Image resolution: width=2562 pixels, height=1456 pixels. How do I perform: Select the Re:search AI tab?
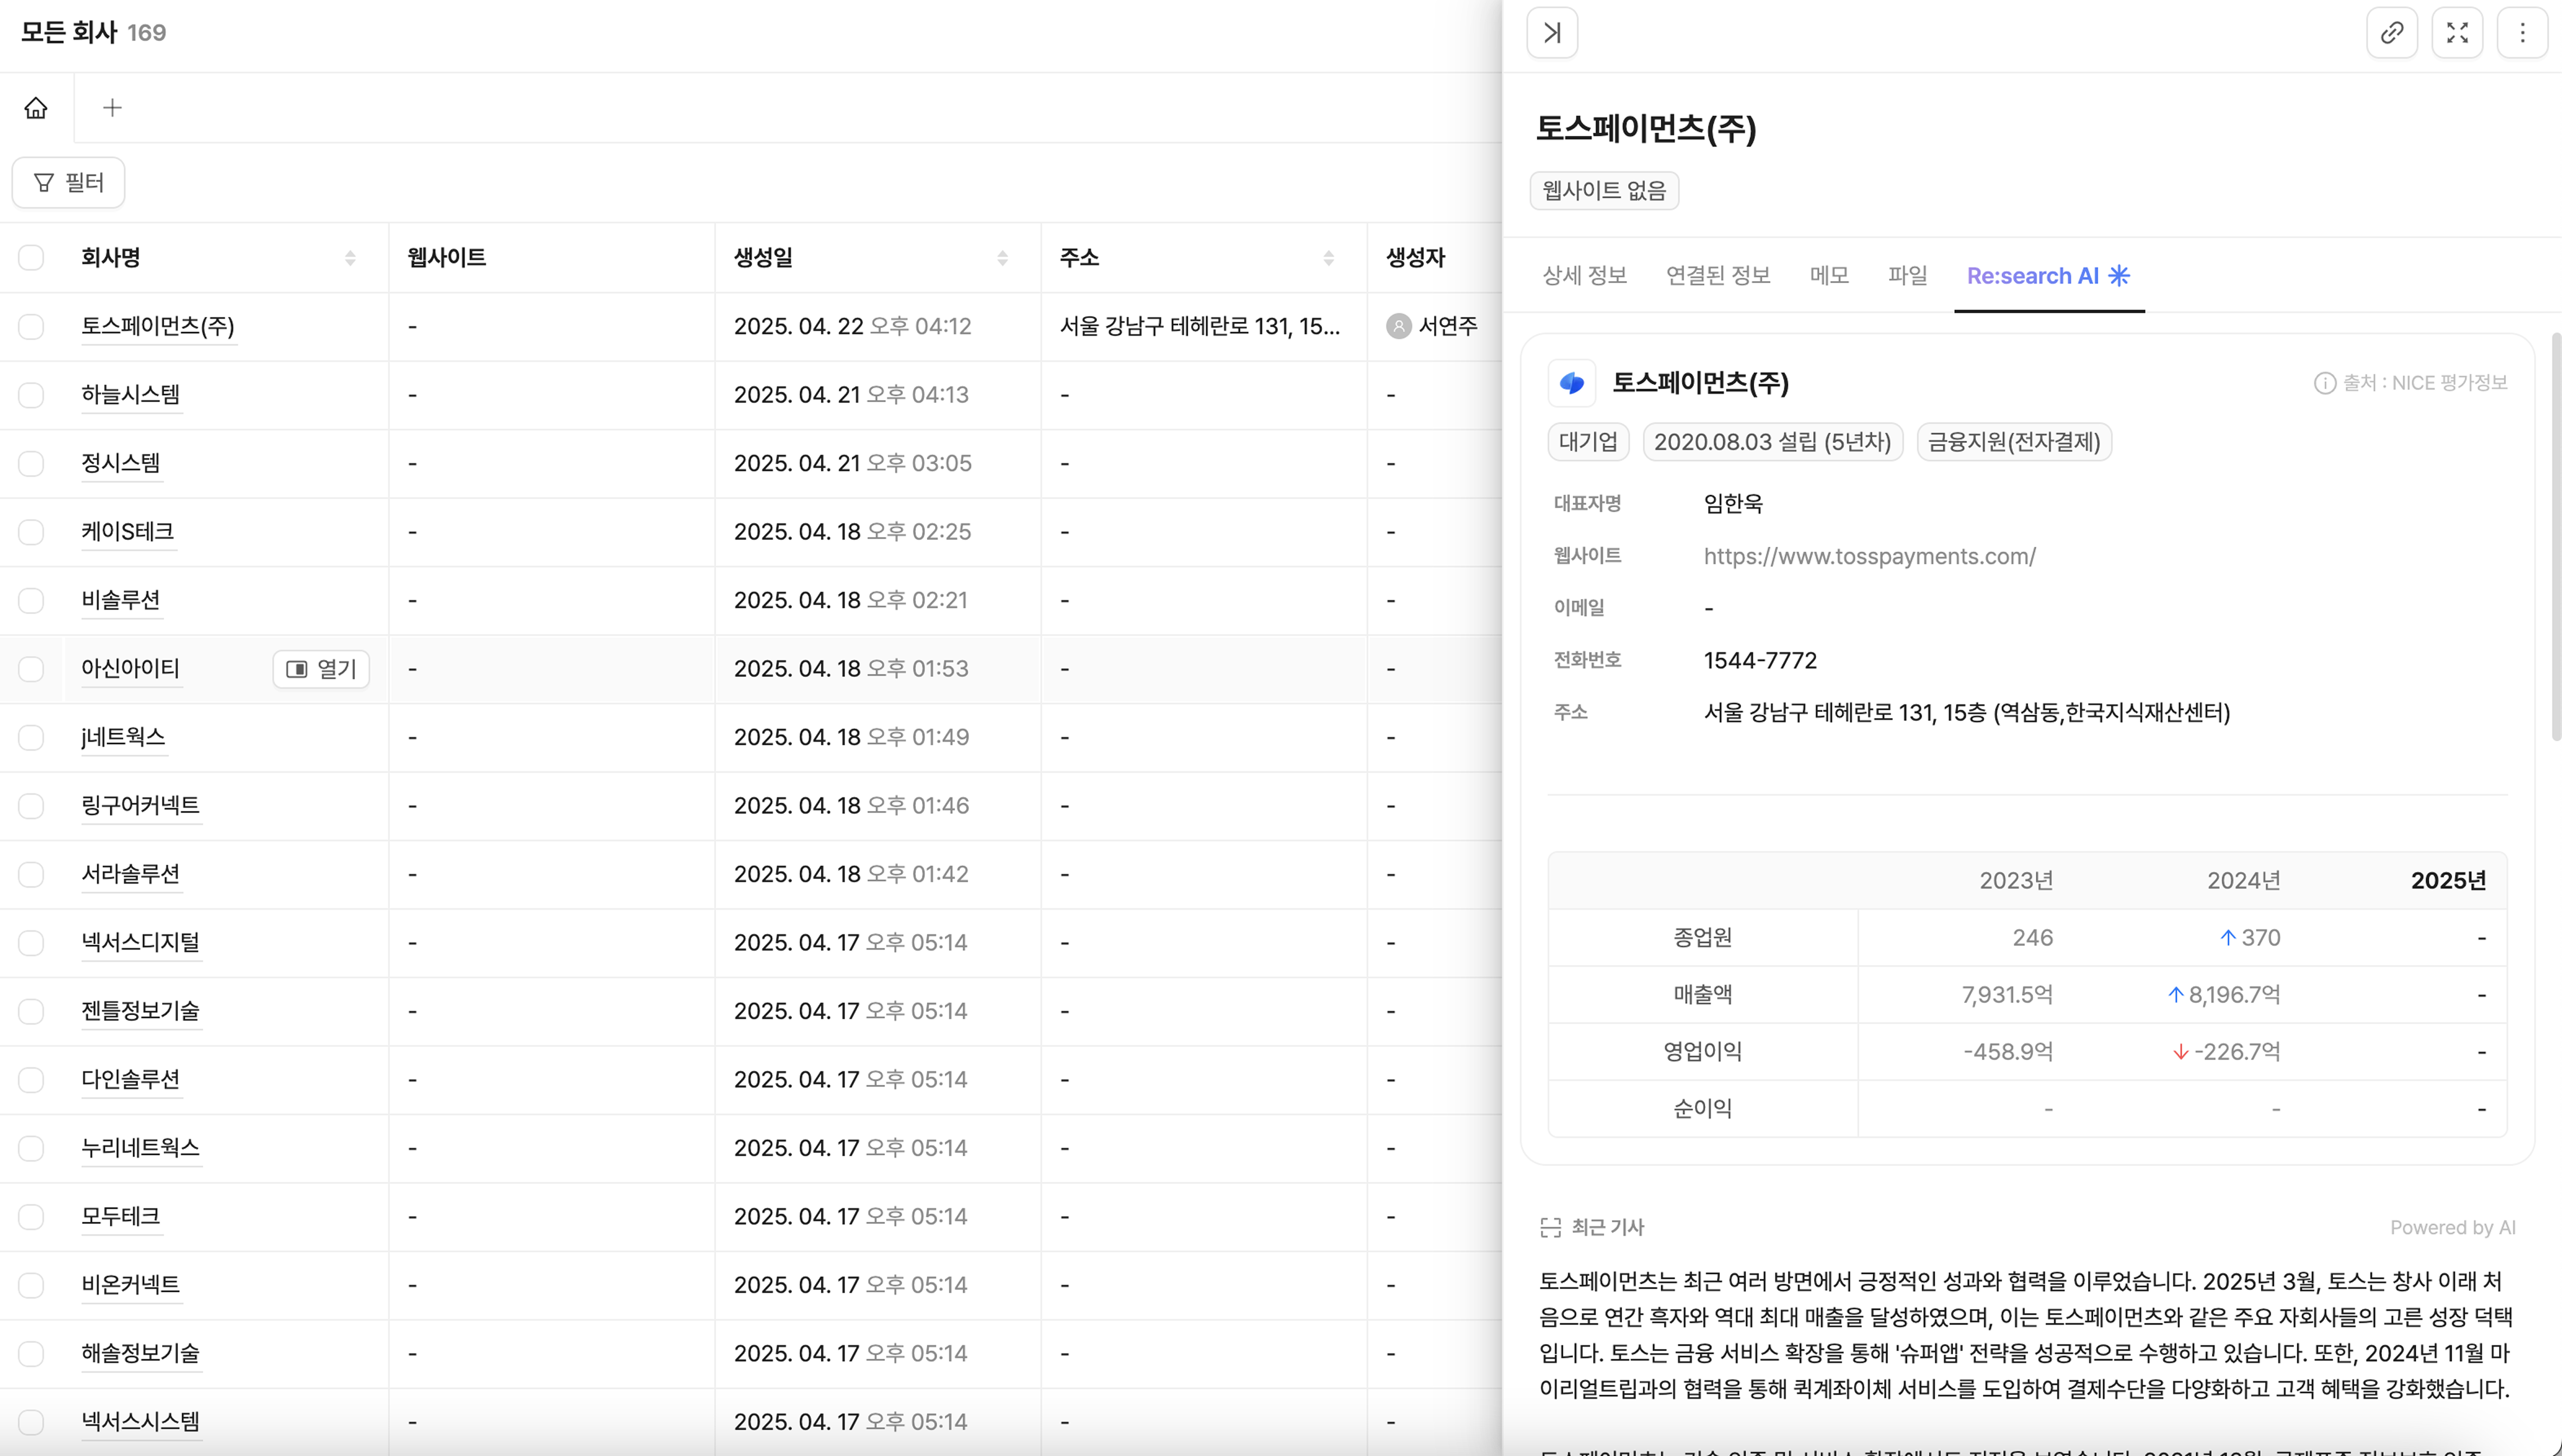[2048, 276]
